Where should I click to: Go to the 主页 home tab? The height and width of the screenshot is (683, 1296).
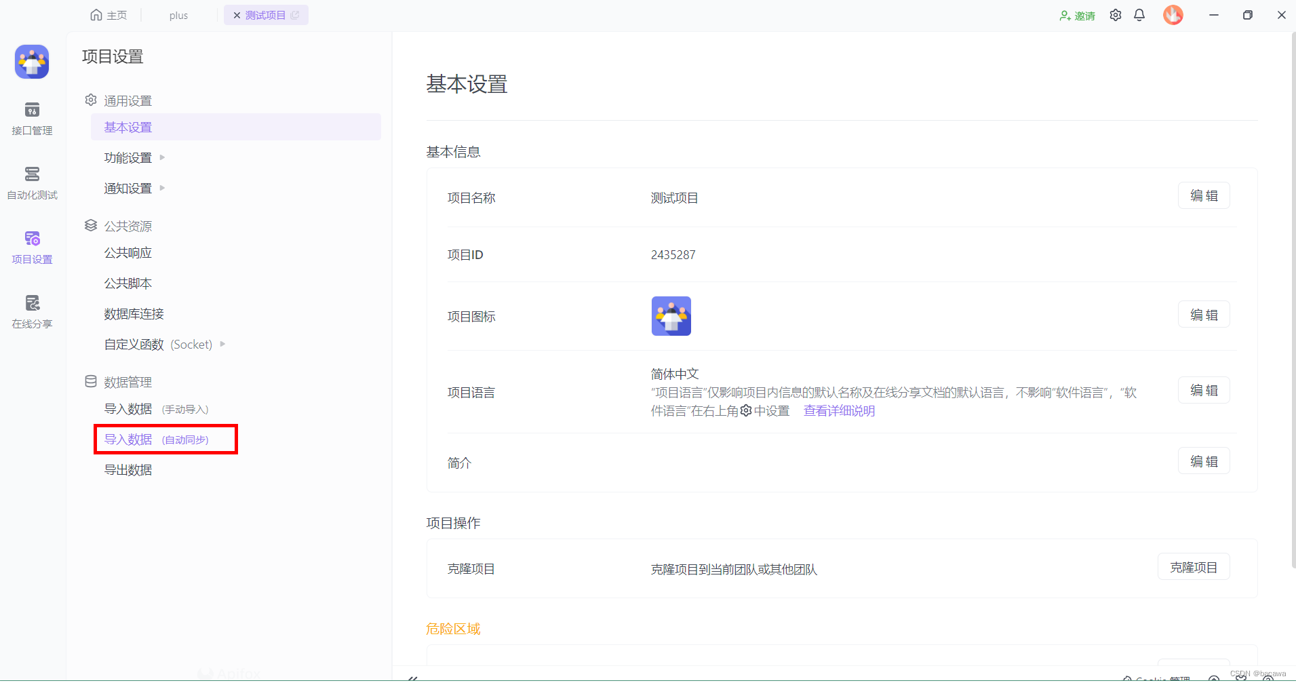109,15
